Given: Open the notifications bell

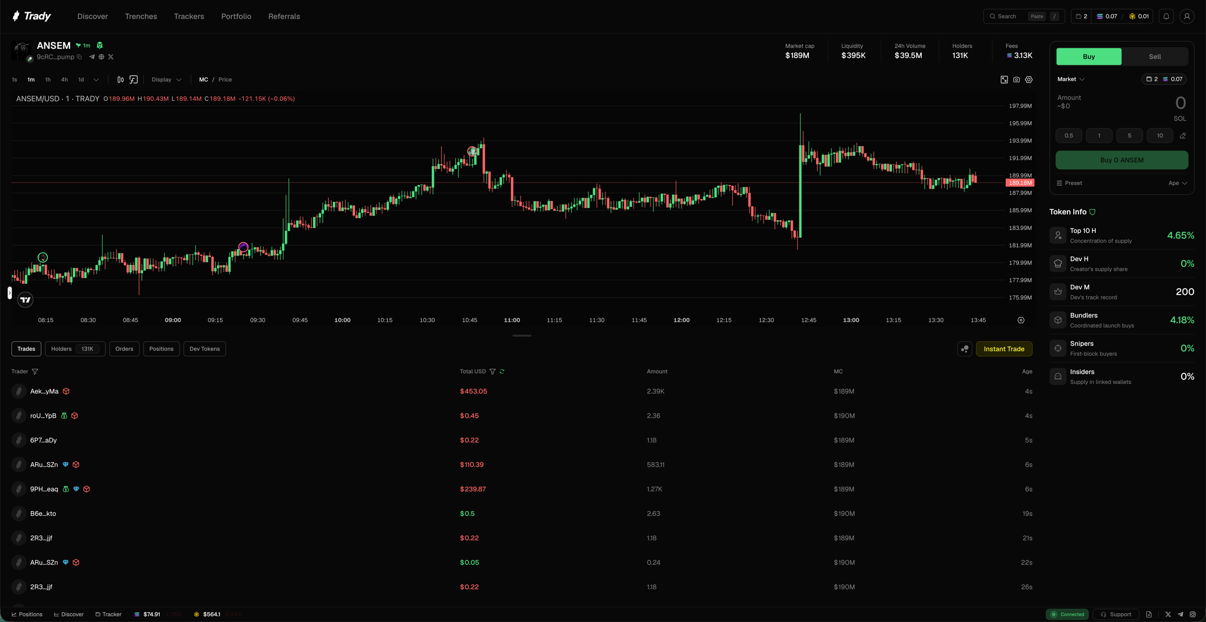Looking at the screenshot, I should (x=1166, y=16).
